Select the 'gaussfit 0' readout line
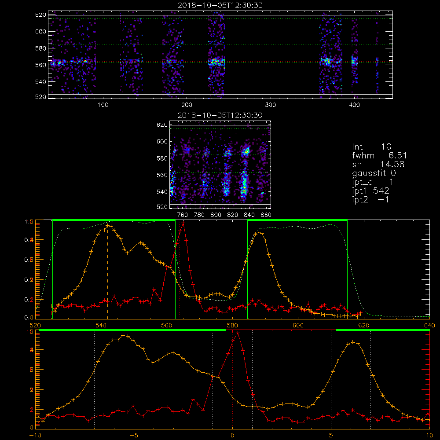This screenshot has height=440, width=440. [374, 173]
